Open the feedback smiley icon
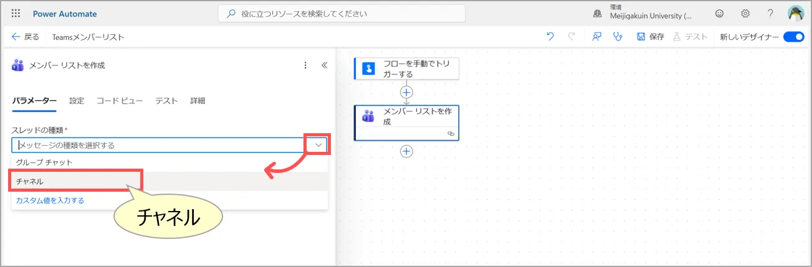Image resolution: width=812 pixels, height=267 pixels. 720,14
